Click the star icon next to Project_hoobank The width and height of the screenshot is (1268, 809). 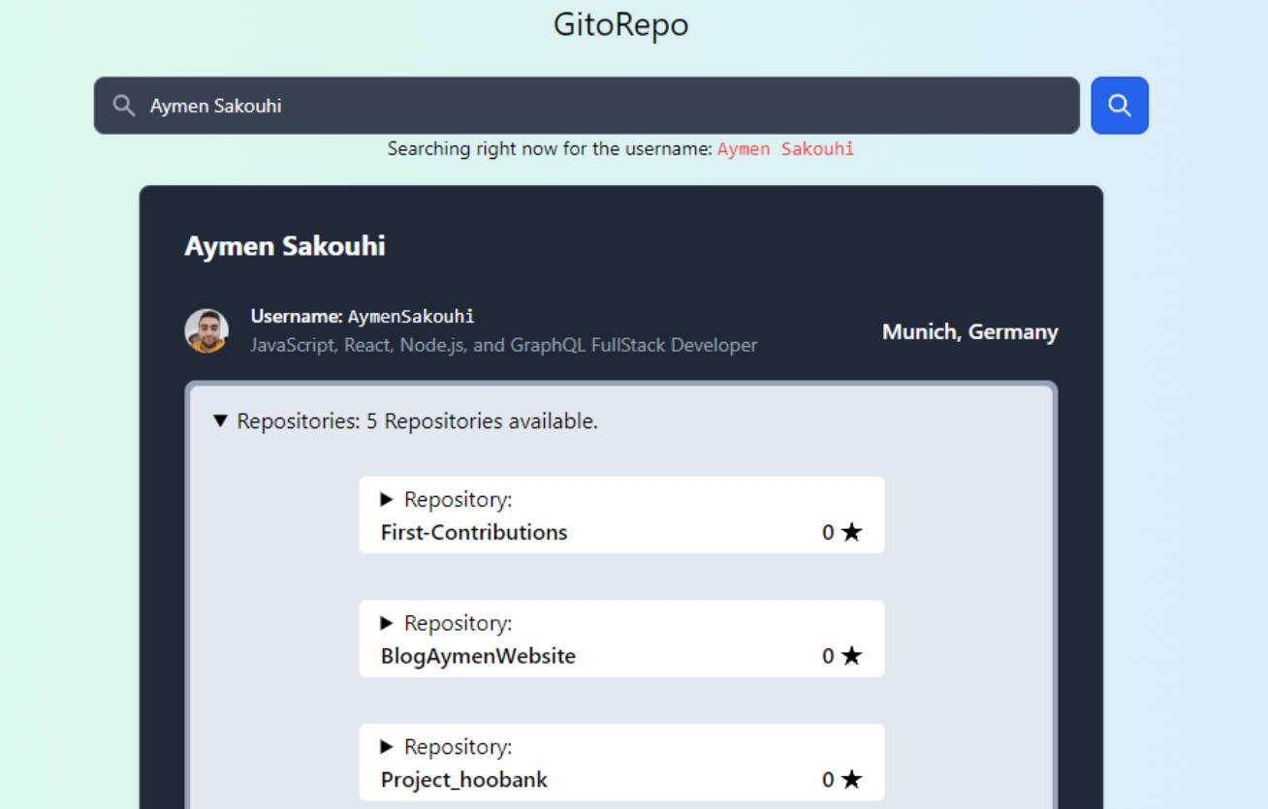(850, 779)
